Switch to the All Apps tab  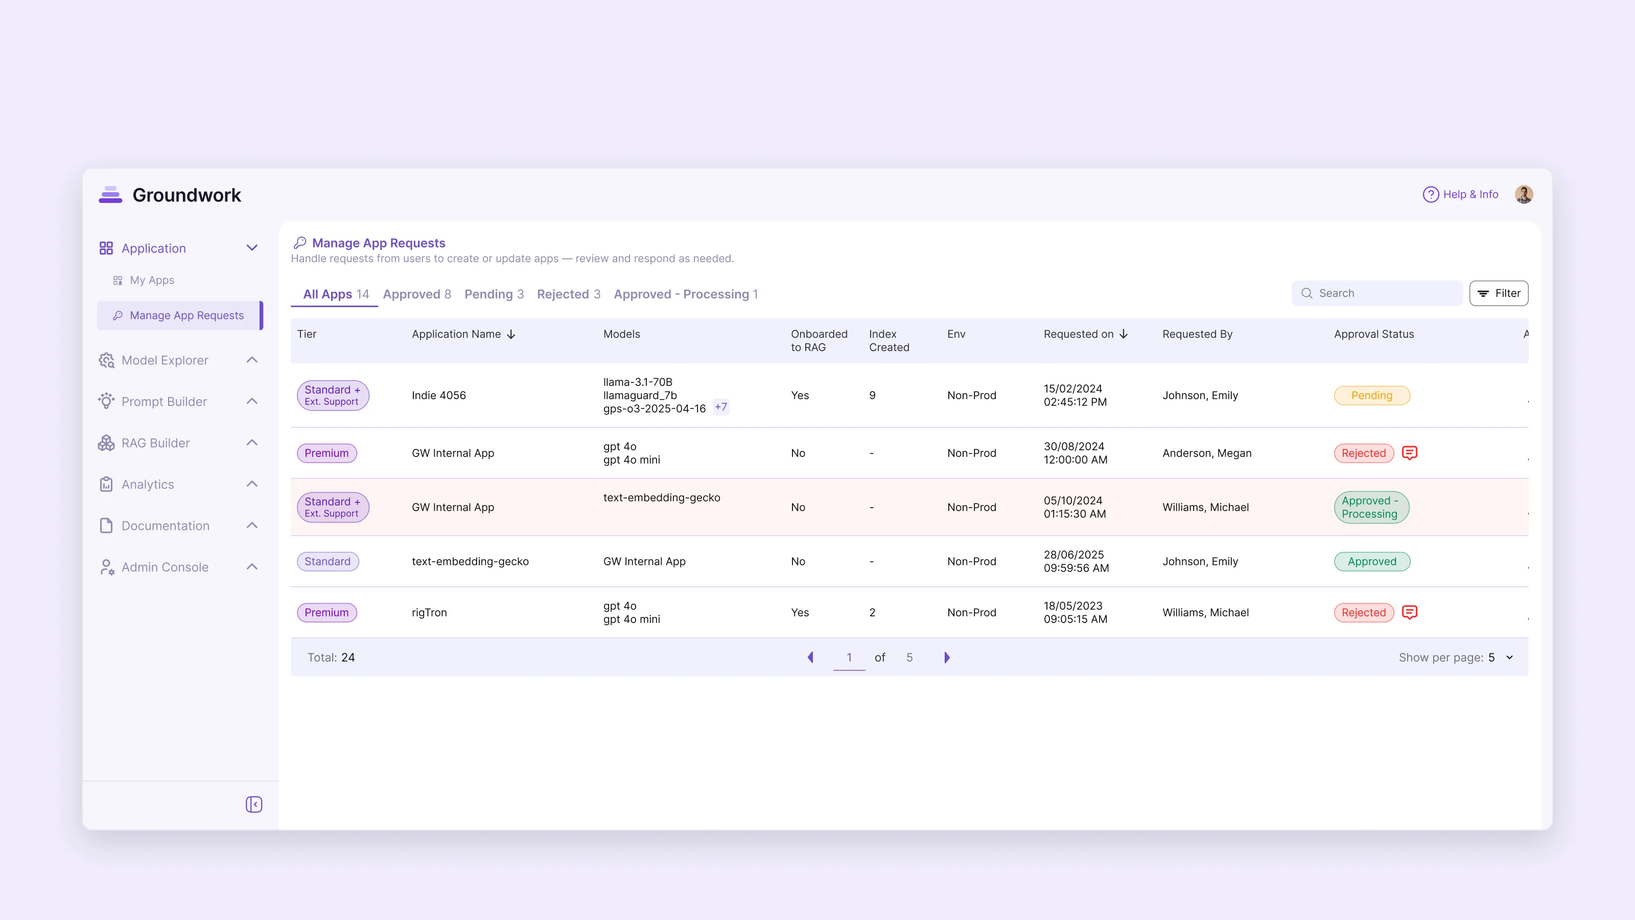pos(335,294)
